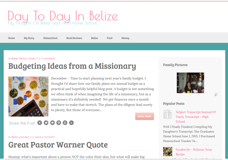Click Leave a Comment link
This screenshot has height=160, width=228.
click(44, 137)
